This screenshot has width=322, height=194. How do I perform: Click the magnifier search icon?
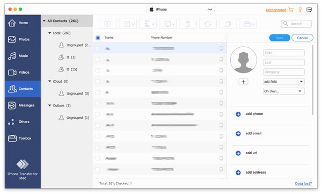[286, 24]
